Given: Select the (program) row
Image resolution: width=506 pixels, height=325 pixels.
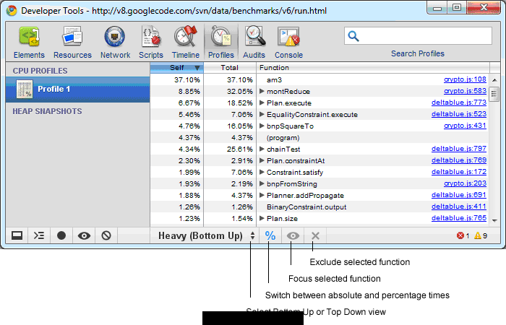Looking at the screenshot, I should pos(320,138).
